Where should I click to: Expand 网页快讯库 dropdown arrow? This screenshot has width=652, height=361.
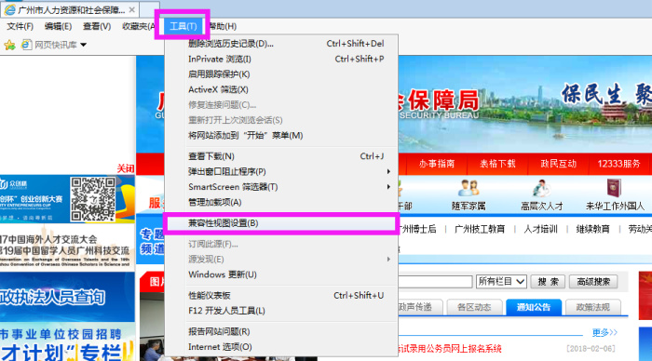(83, 45)
